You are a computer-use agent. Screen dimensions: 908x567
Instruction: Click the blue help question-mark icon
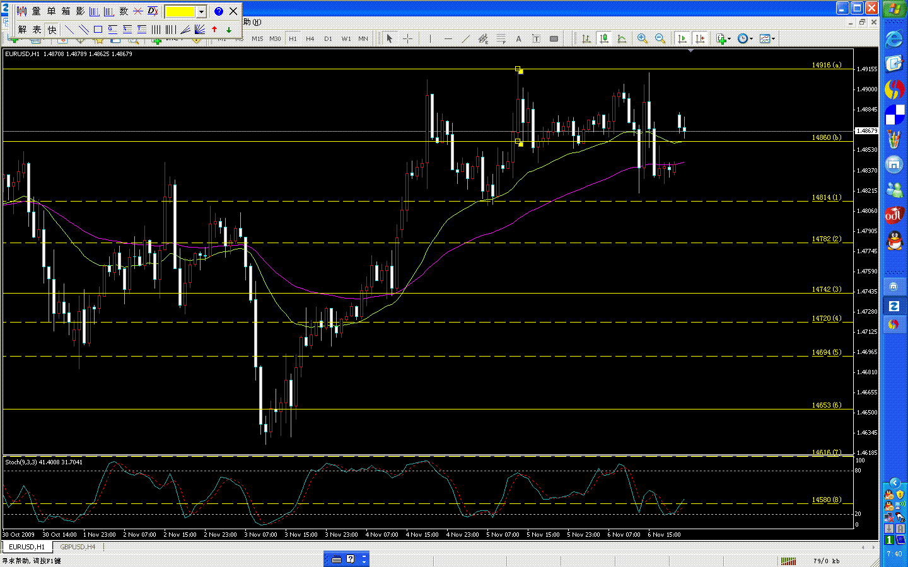[218, 11]
